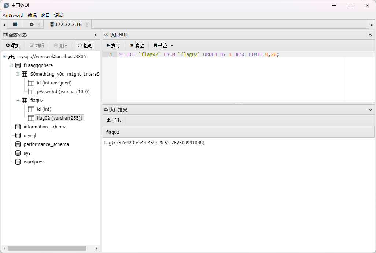Click column icon beside pAssw0rd
This screenshot has width=376, height=253.
(x=31, y=92)
